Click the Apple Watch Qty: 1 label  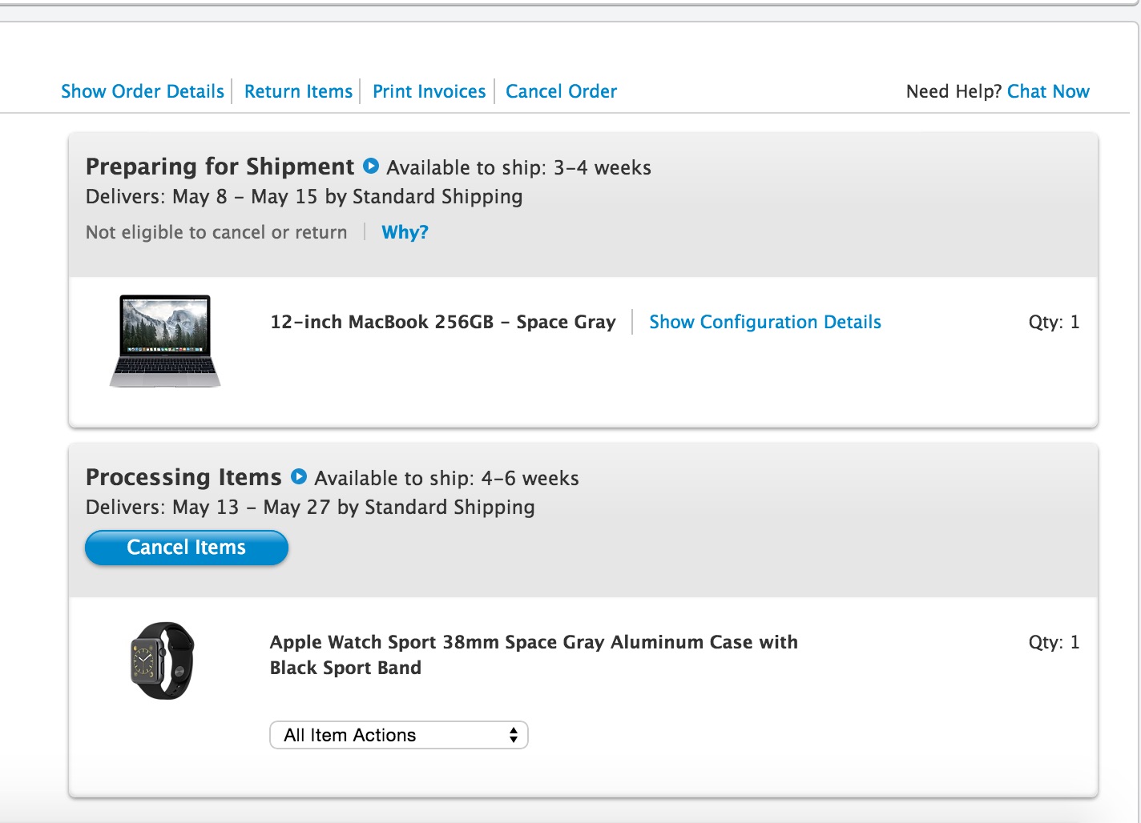(1054, 642)
